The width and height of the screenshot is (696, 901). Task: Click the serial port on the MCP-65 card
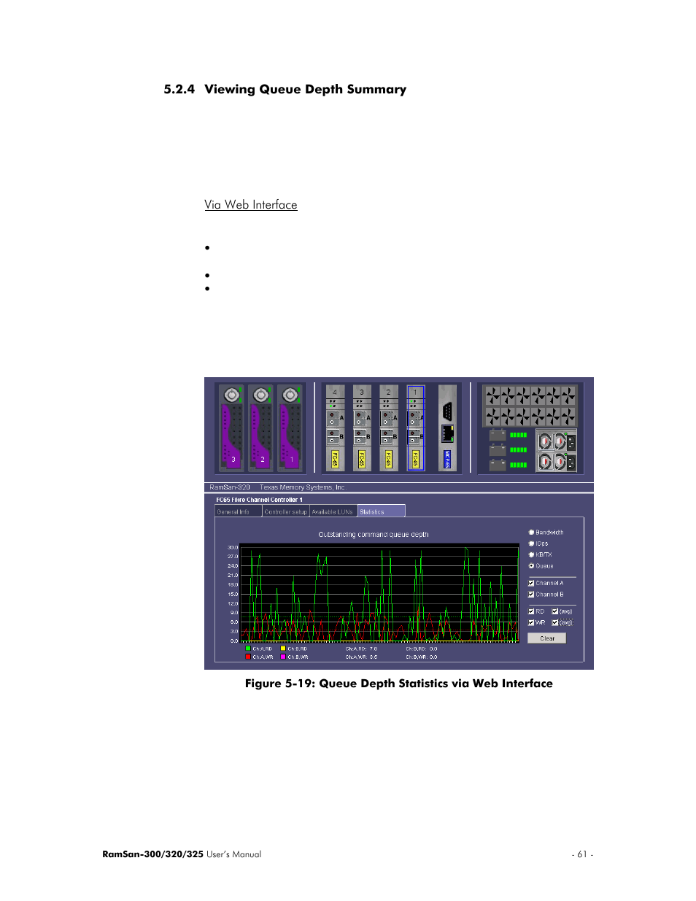(x=447, y=411)
